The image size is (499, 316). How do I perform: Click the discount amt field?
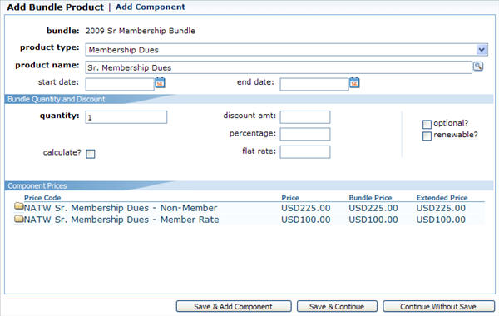[x=305, y=117]
